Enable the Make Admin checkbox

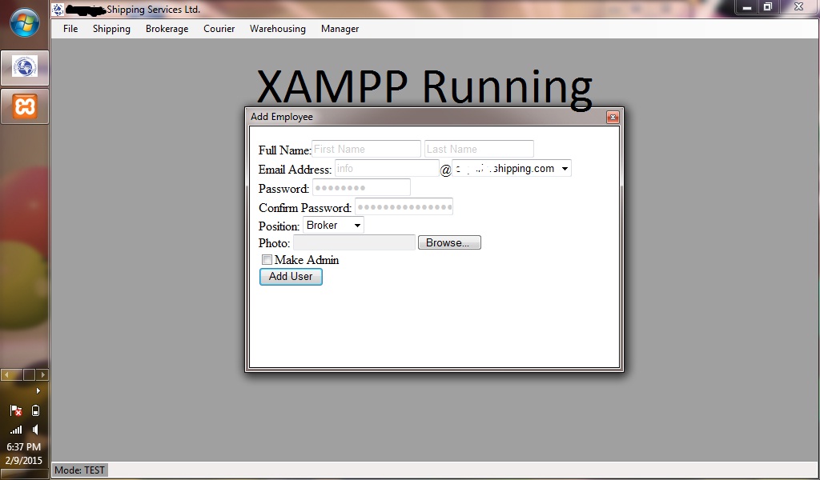(267, 259)
